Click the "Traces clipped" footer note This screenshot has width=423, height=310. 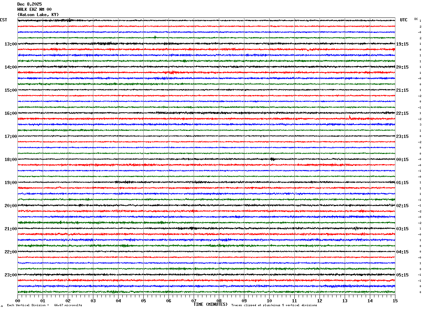coord(274,305)
